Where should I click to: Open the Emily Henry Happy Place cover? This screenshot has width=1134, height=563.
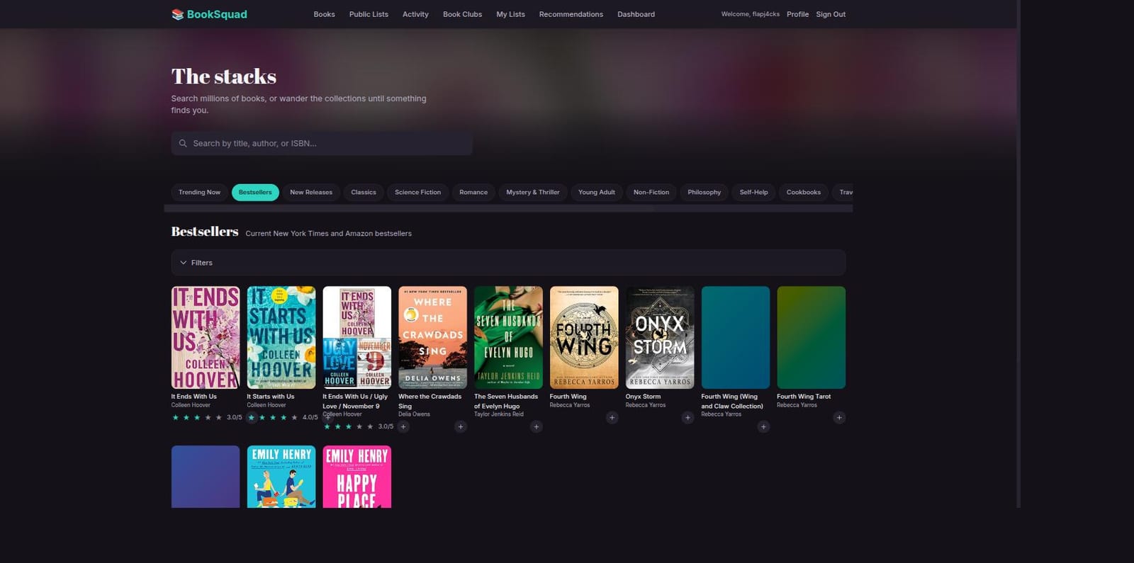(357, 477)
